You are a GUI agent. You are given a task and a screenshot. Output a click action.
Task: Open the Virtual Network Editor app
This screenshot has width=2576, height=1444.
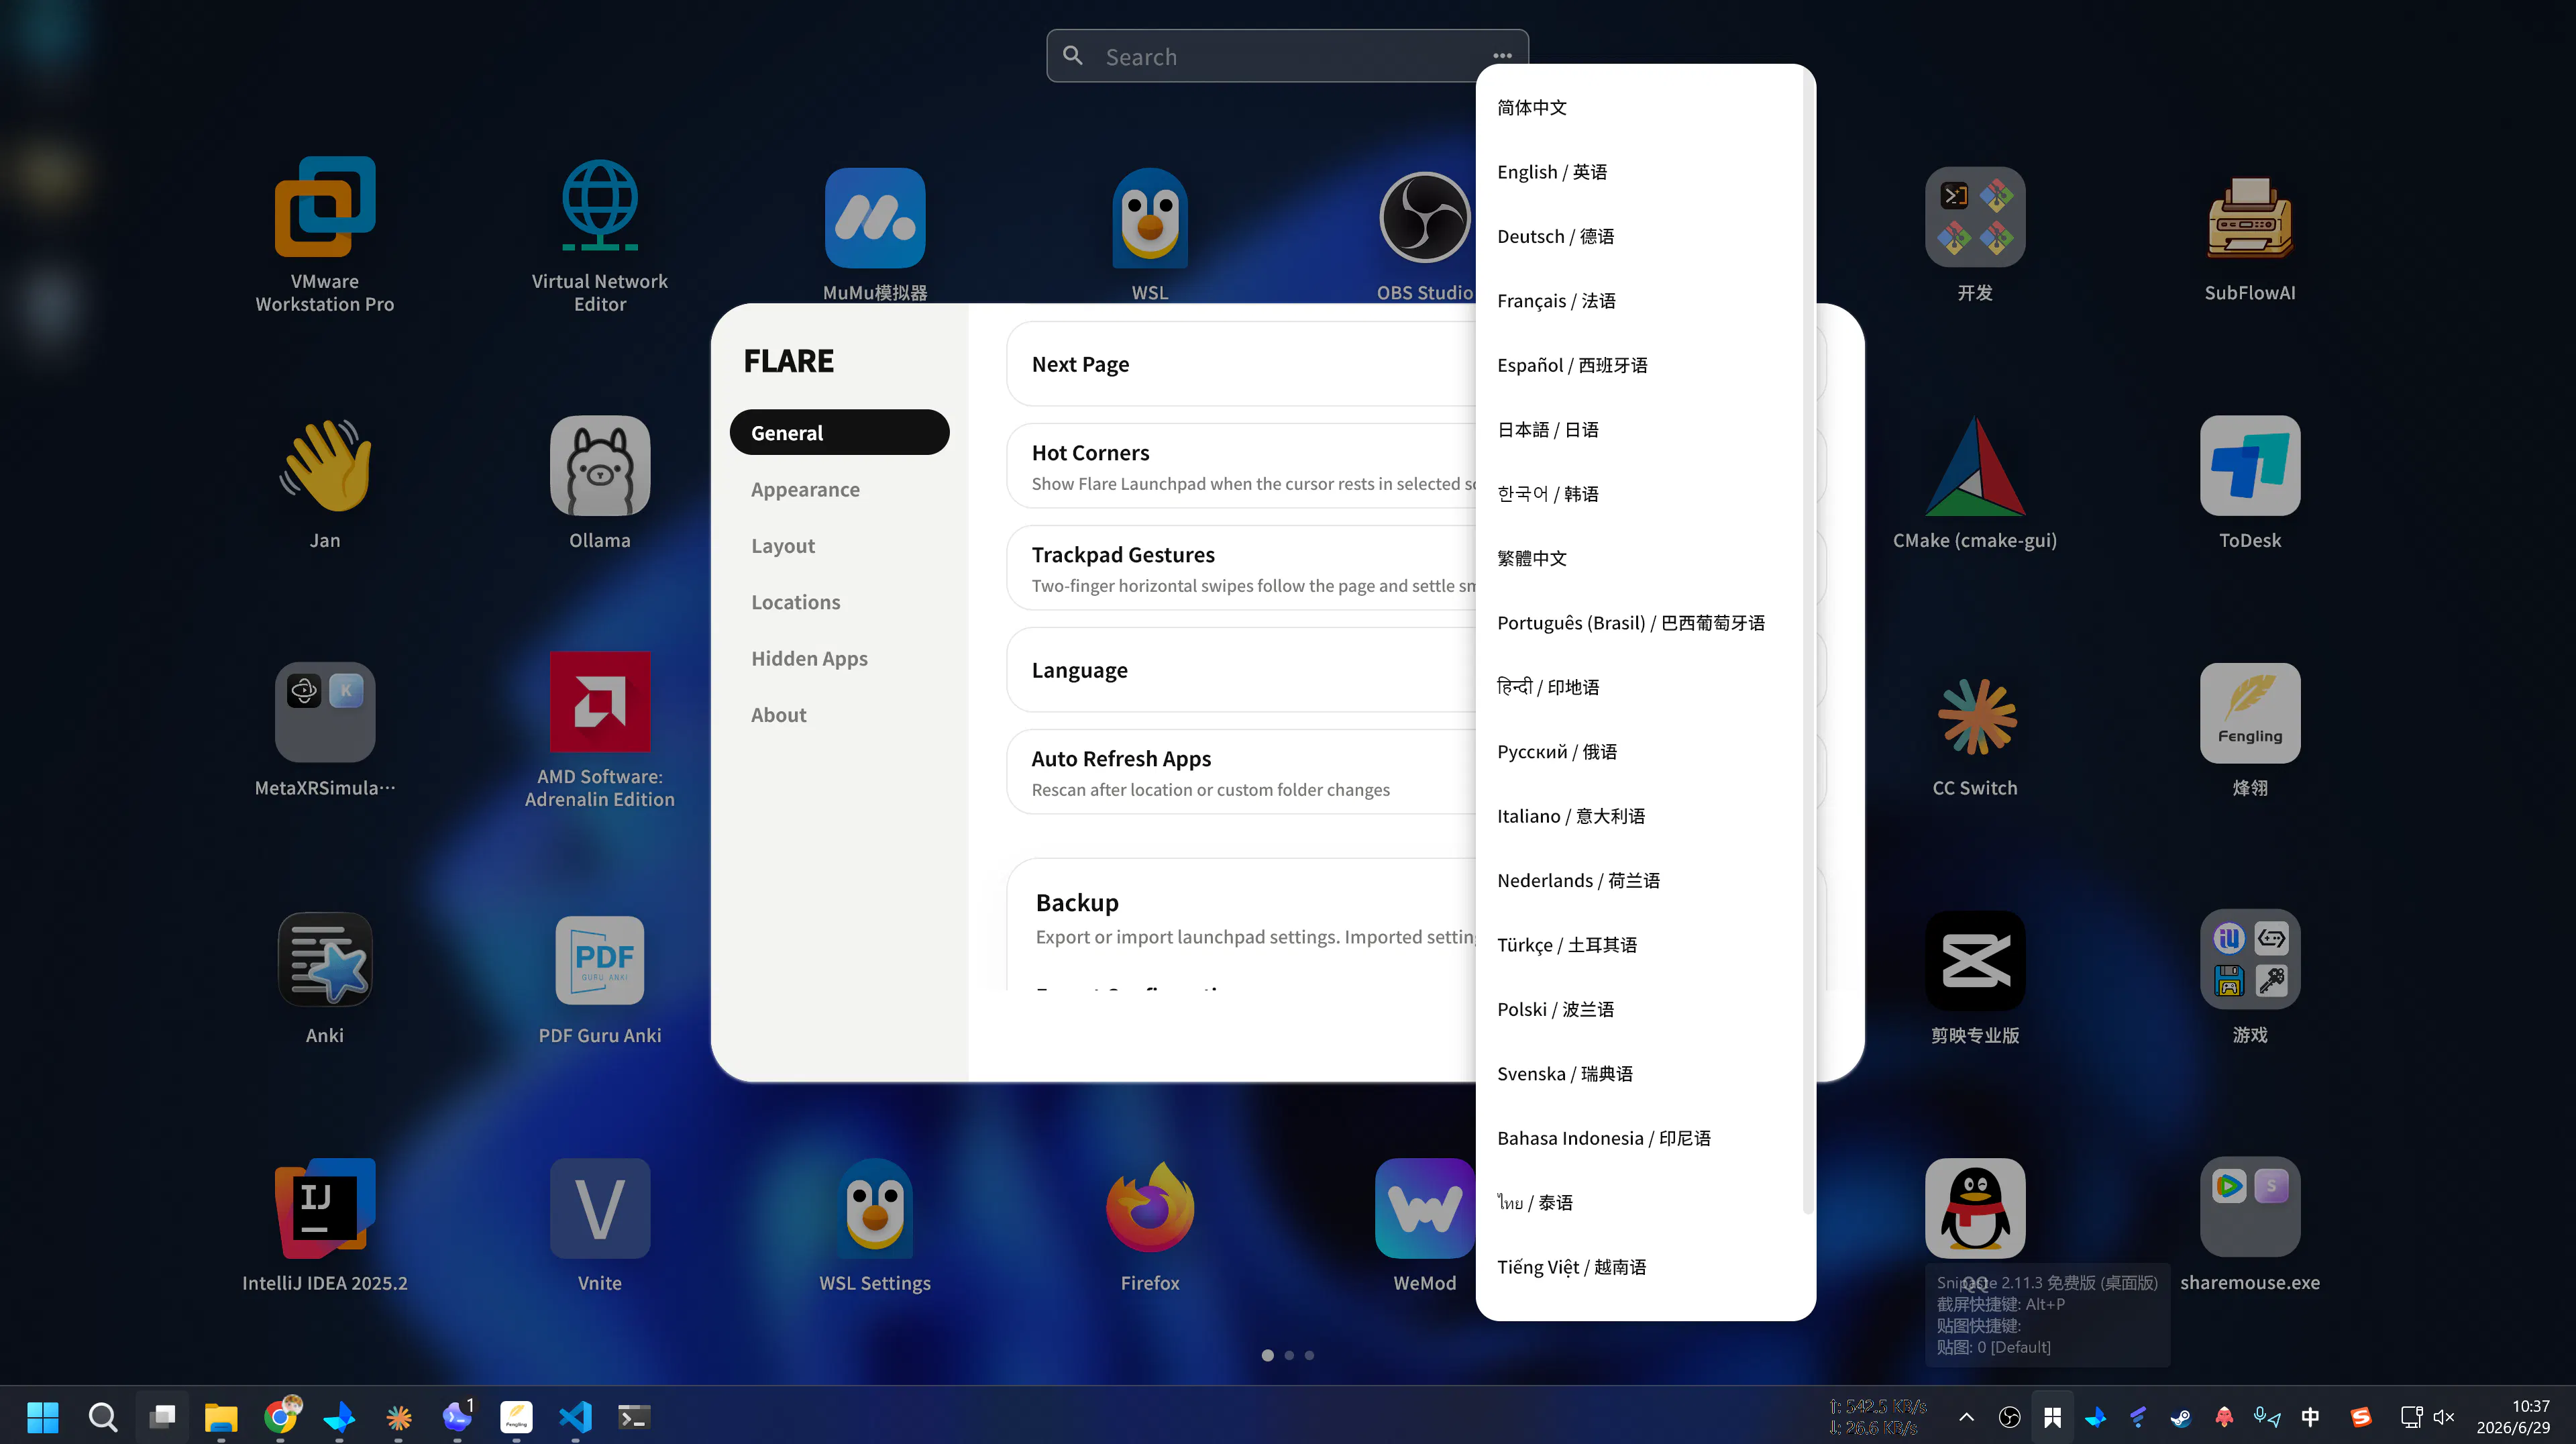(600, 207)
